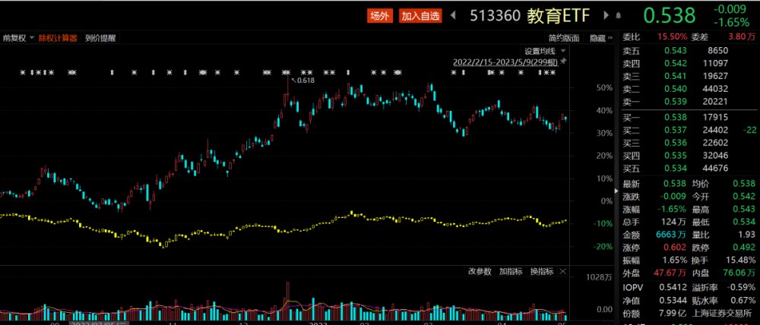Click the 买一 price 0.538 in order book
Viewport: 760px width, 325px height.
tap(675, 117)
